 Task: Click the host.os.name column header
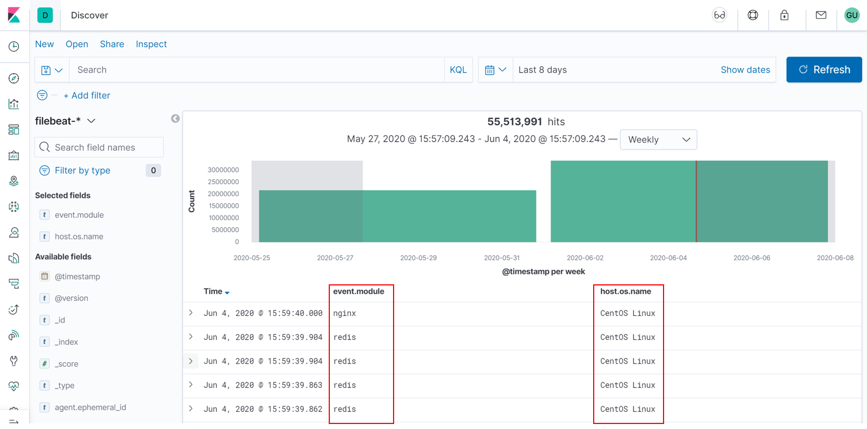point(626,292)
